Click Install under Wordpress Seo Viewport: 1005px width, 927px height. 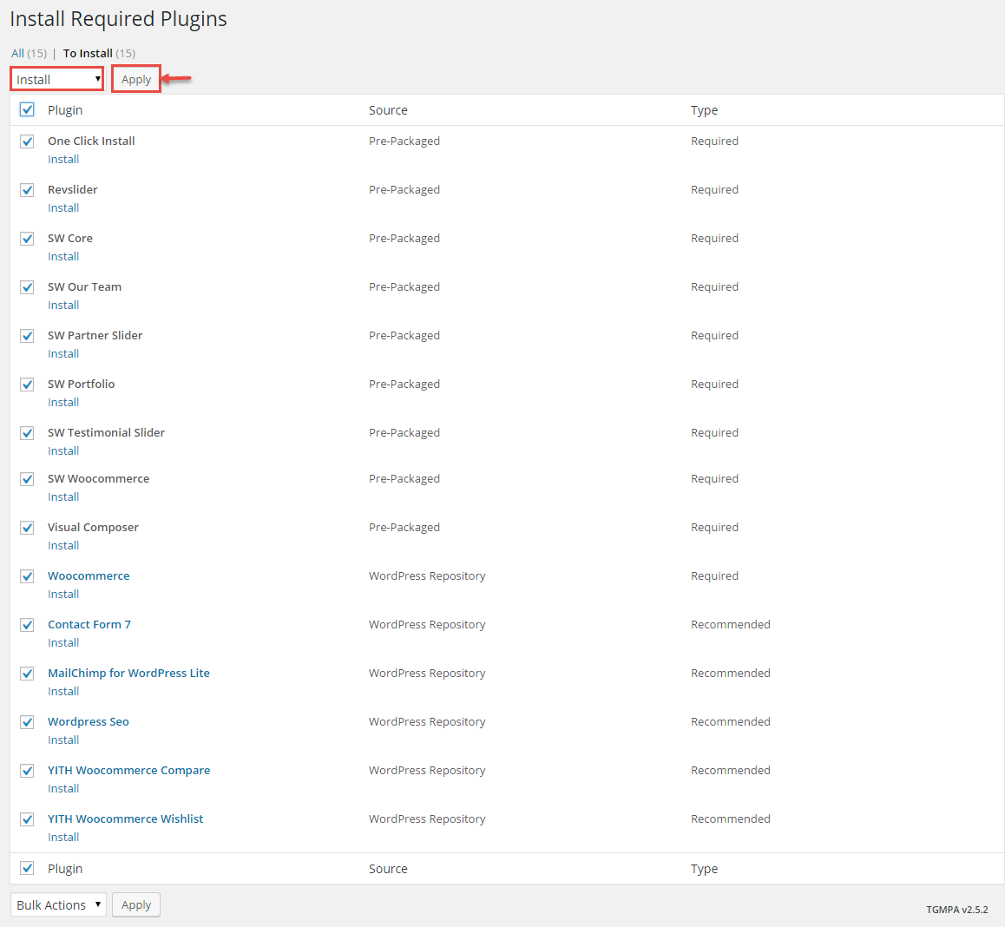point(63,740)
